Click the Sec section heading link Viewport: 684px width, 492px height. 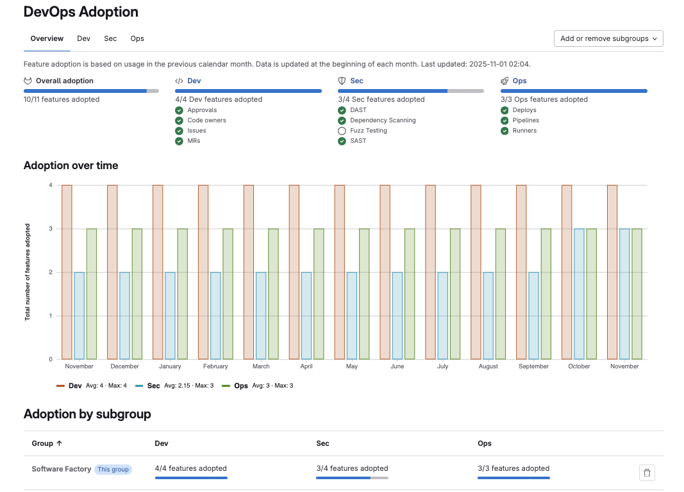click(x=356, y=81)
